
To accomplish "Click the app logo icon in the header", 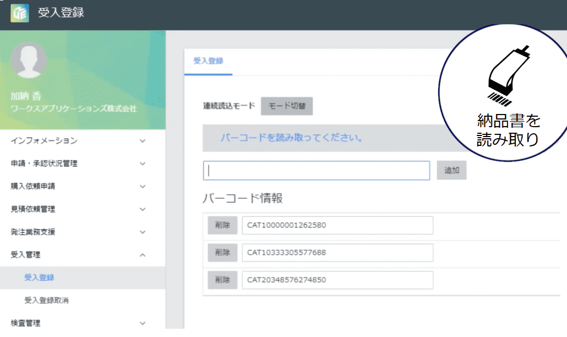I will click(x=19, y=12).
